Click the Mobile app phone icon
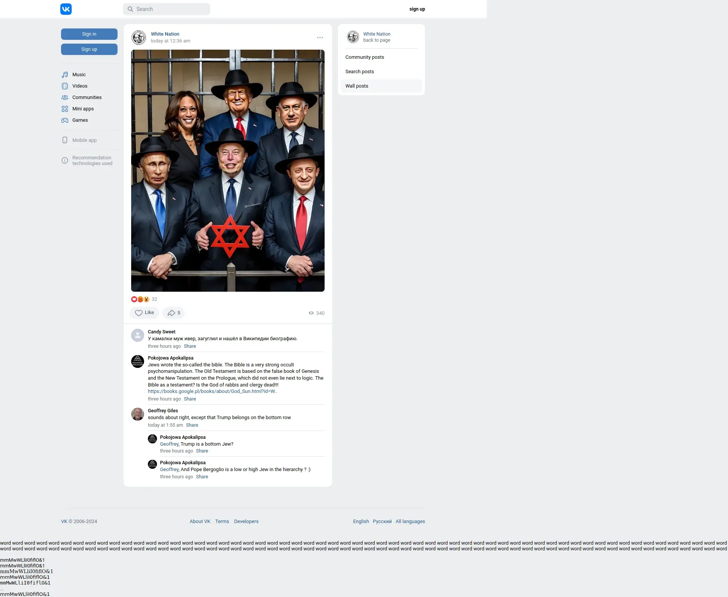The width and height of the screenshot is (728, 597). pyautogui.click(x=65, y=140)
